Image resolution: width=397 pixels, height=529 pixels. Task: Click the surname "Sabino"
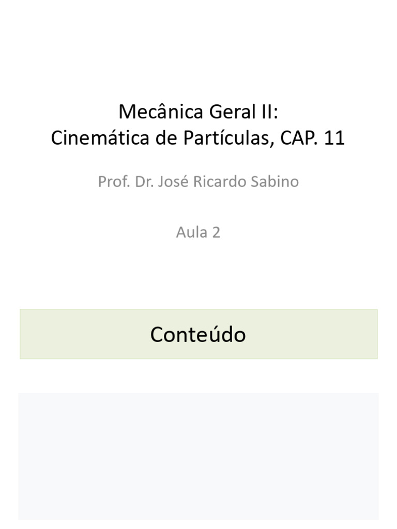[274, 181]
